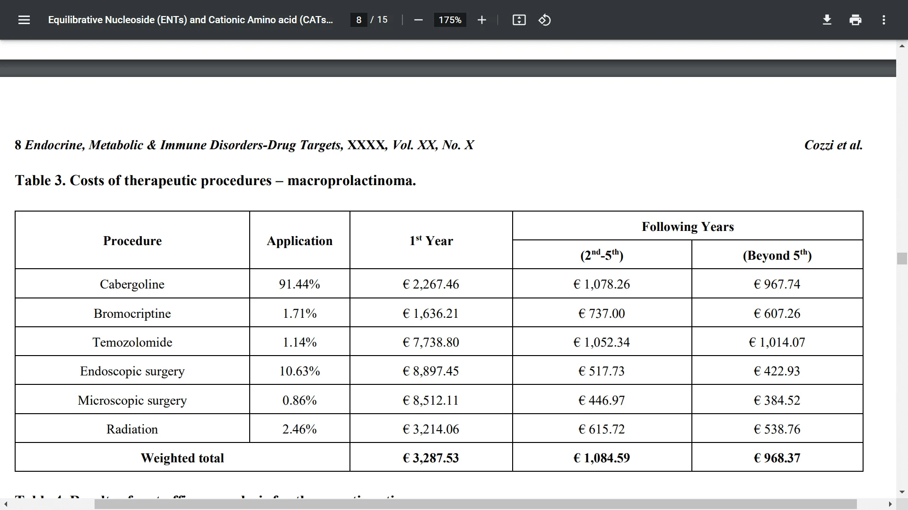
Task: Open the more actions three-dot menu
Action: tap(883, 20)
